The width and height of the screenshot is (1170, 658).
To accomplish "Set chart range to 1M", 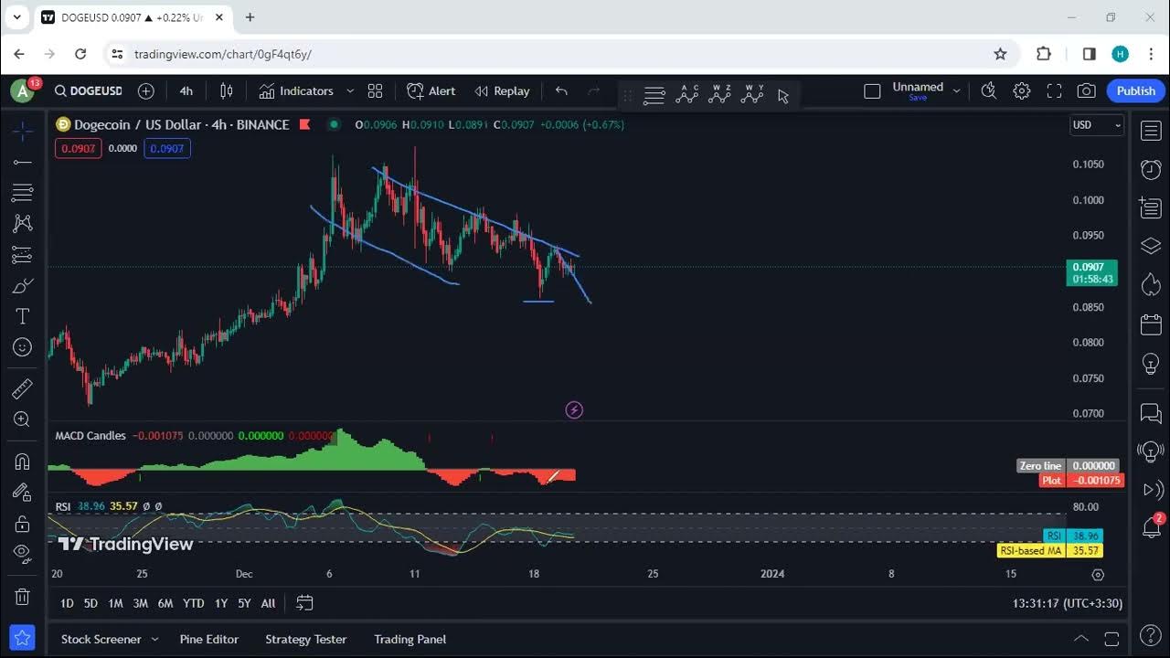I will 115,603.
